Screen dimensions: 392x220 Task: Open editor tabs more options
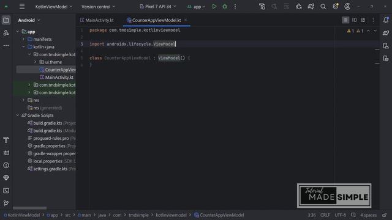coord(373,20)
